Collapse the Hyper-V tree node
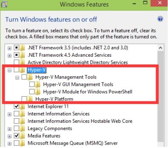Screen dimensions: 168x148 tap(9, 70)
